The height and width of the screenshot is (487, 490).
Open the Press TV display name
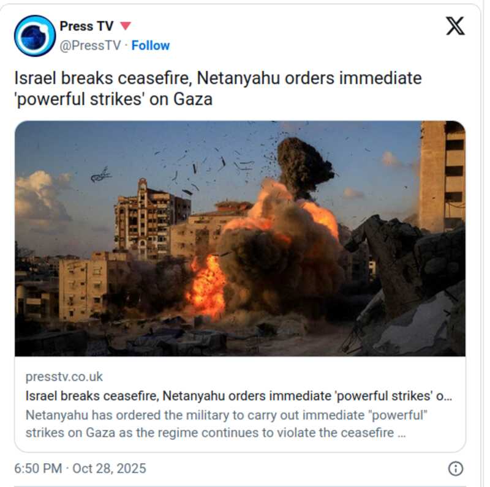86,26
